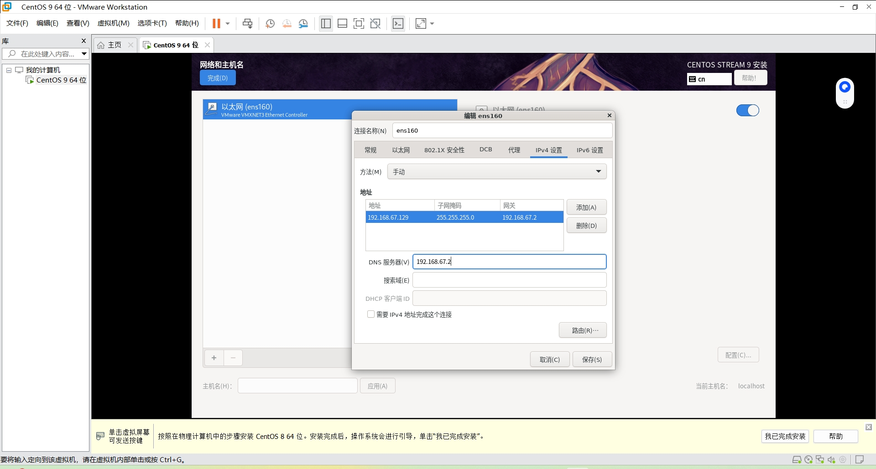Select CentOS 9 64 位 in library tree
Viewport: 876px width, 469px height.
(x=57, y=80)
